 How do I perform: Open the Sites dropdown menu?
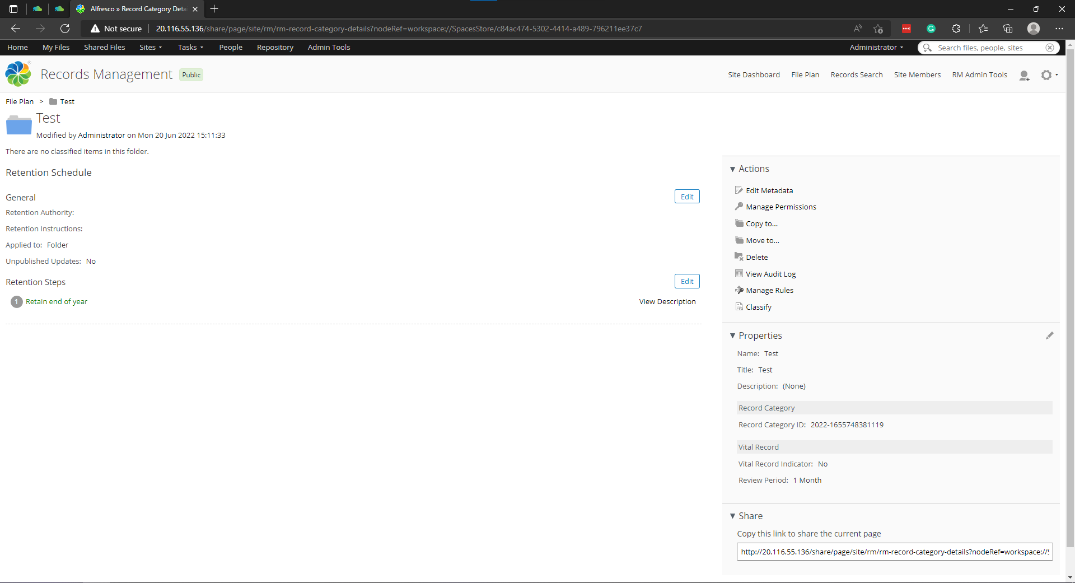tap(151, 47)
